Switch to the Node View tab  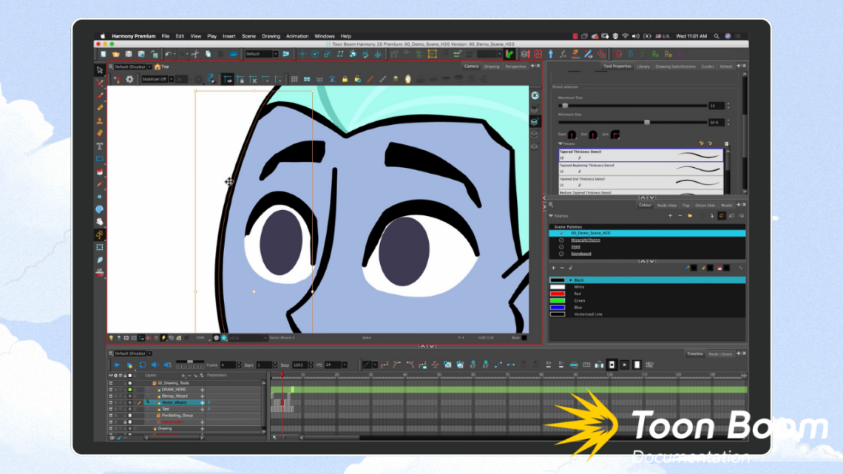tap(667, 206)
